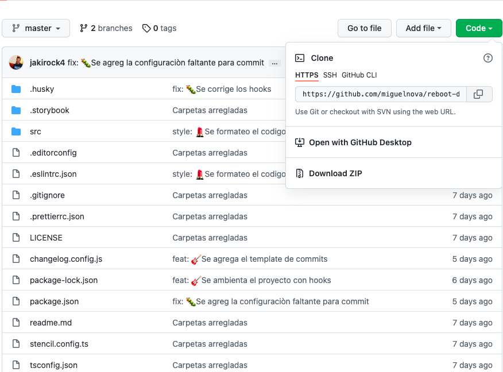Click '7 days ago' on LICENSE row
This screenshot has height=372, width=503.
[472, 238]
